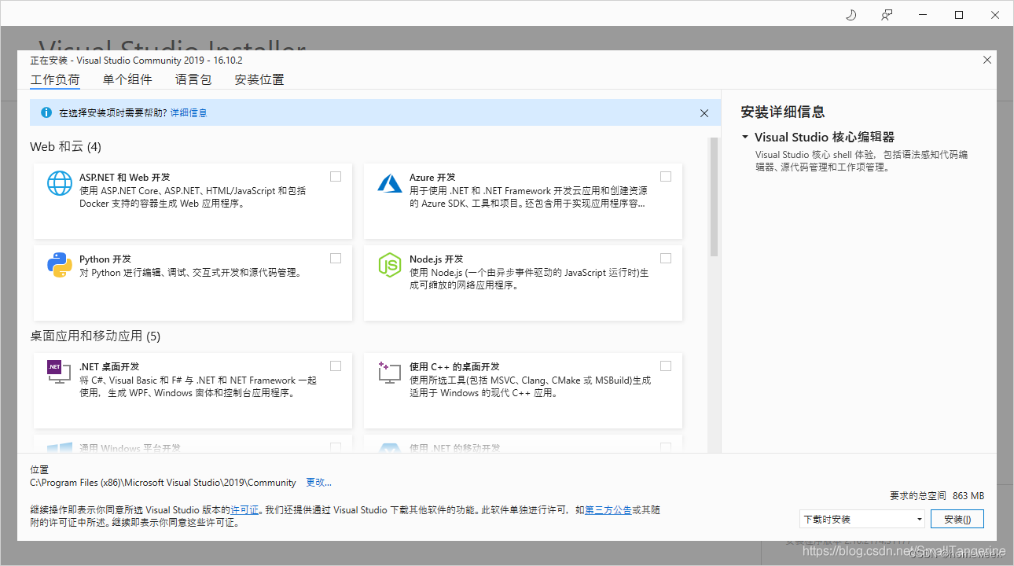Open the 许可证 link
The height and width of the screenshot is (566, 1014).
click(244, 510)
